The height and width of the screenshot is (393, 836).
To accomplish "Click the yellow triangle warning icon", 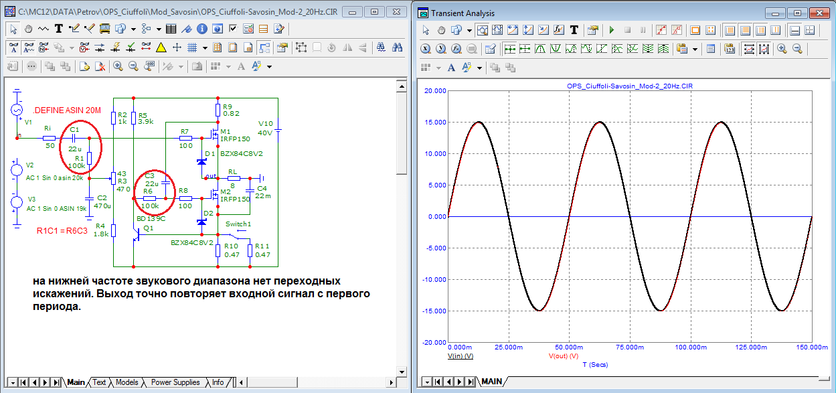I will 161,48.
